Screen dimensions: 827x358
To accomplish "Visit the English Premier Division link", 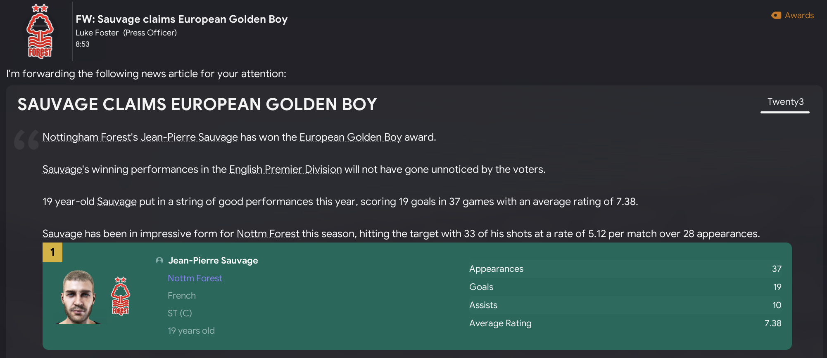I will [x=285, y=169].
